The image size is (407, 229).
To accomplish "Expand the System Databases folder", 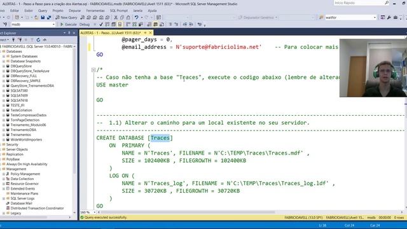I will pyautogui.click(x=4, y=57).
